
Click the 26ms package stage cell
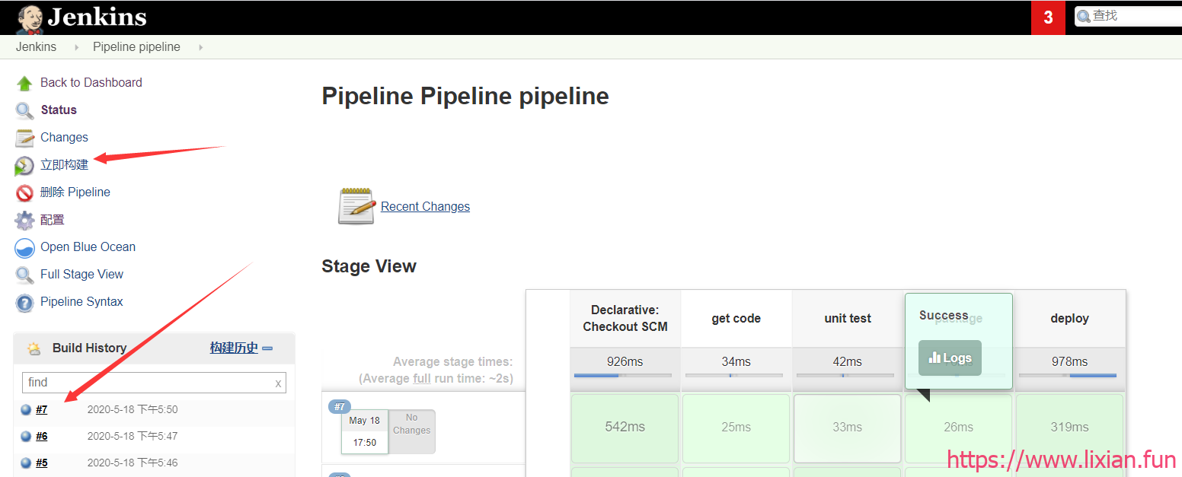pyautogui.click(x=958, y=428)
